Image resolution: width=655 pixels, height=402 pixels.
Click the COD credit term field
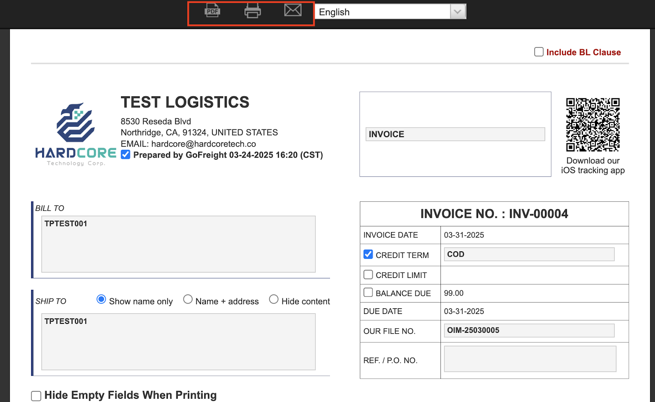coord(529,254)
